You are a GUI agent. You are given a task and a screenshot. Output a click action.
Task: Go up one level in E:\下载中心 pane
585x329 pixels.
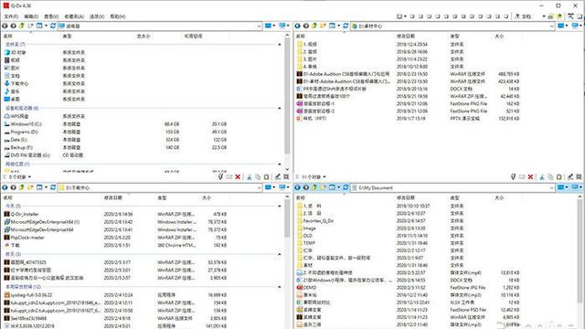tap(22, 187)
